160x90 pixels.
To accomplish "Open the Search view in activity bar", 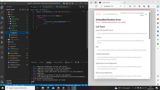I will click(2, 12).
